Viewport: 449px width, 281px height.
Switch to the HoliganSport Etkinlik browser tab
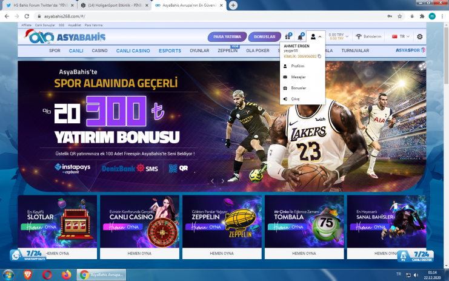click(x=114, y=5)
